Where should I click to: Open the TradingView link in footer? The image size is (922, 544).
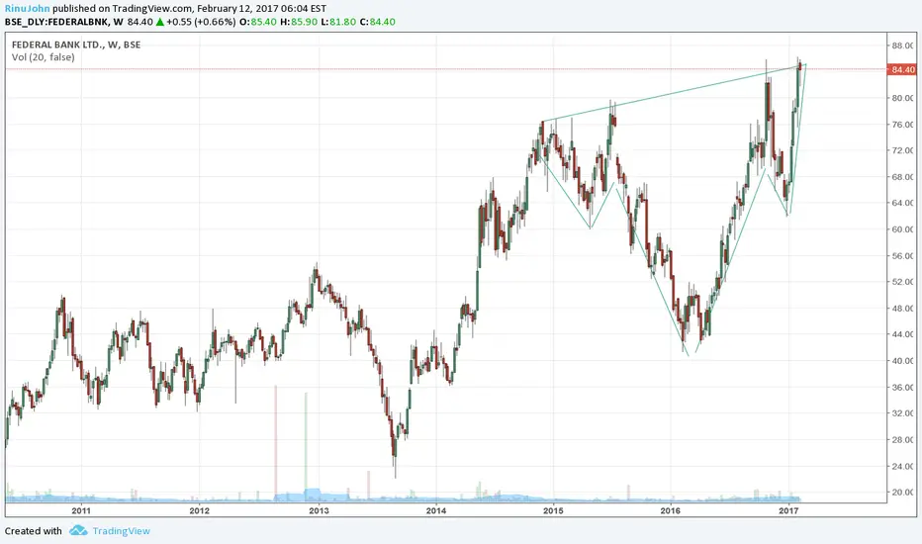point(121,531)
